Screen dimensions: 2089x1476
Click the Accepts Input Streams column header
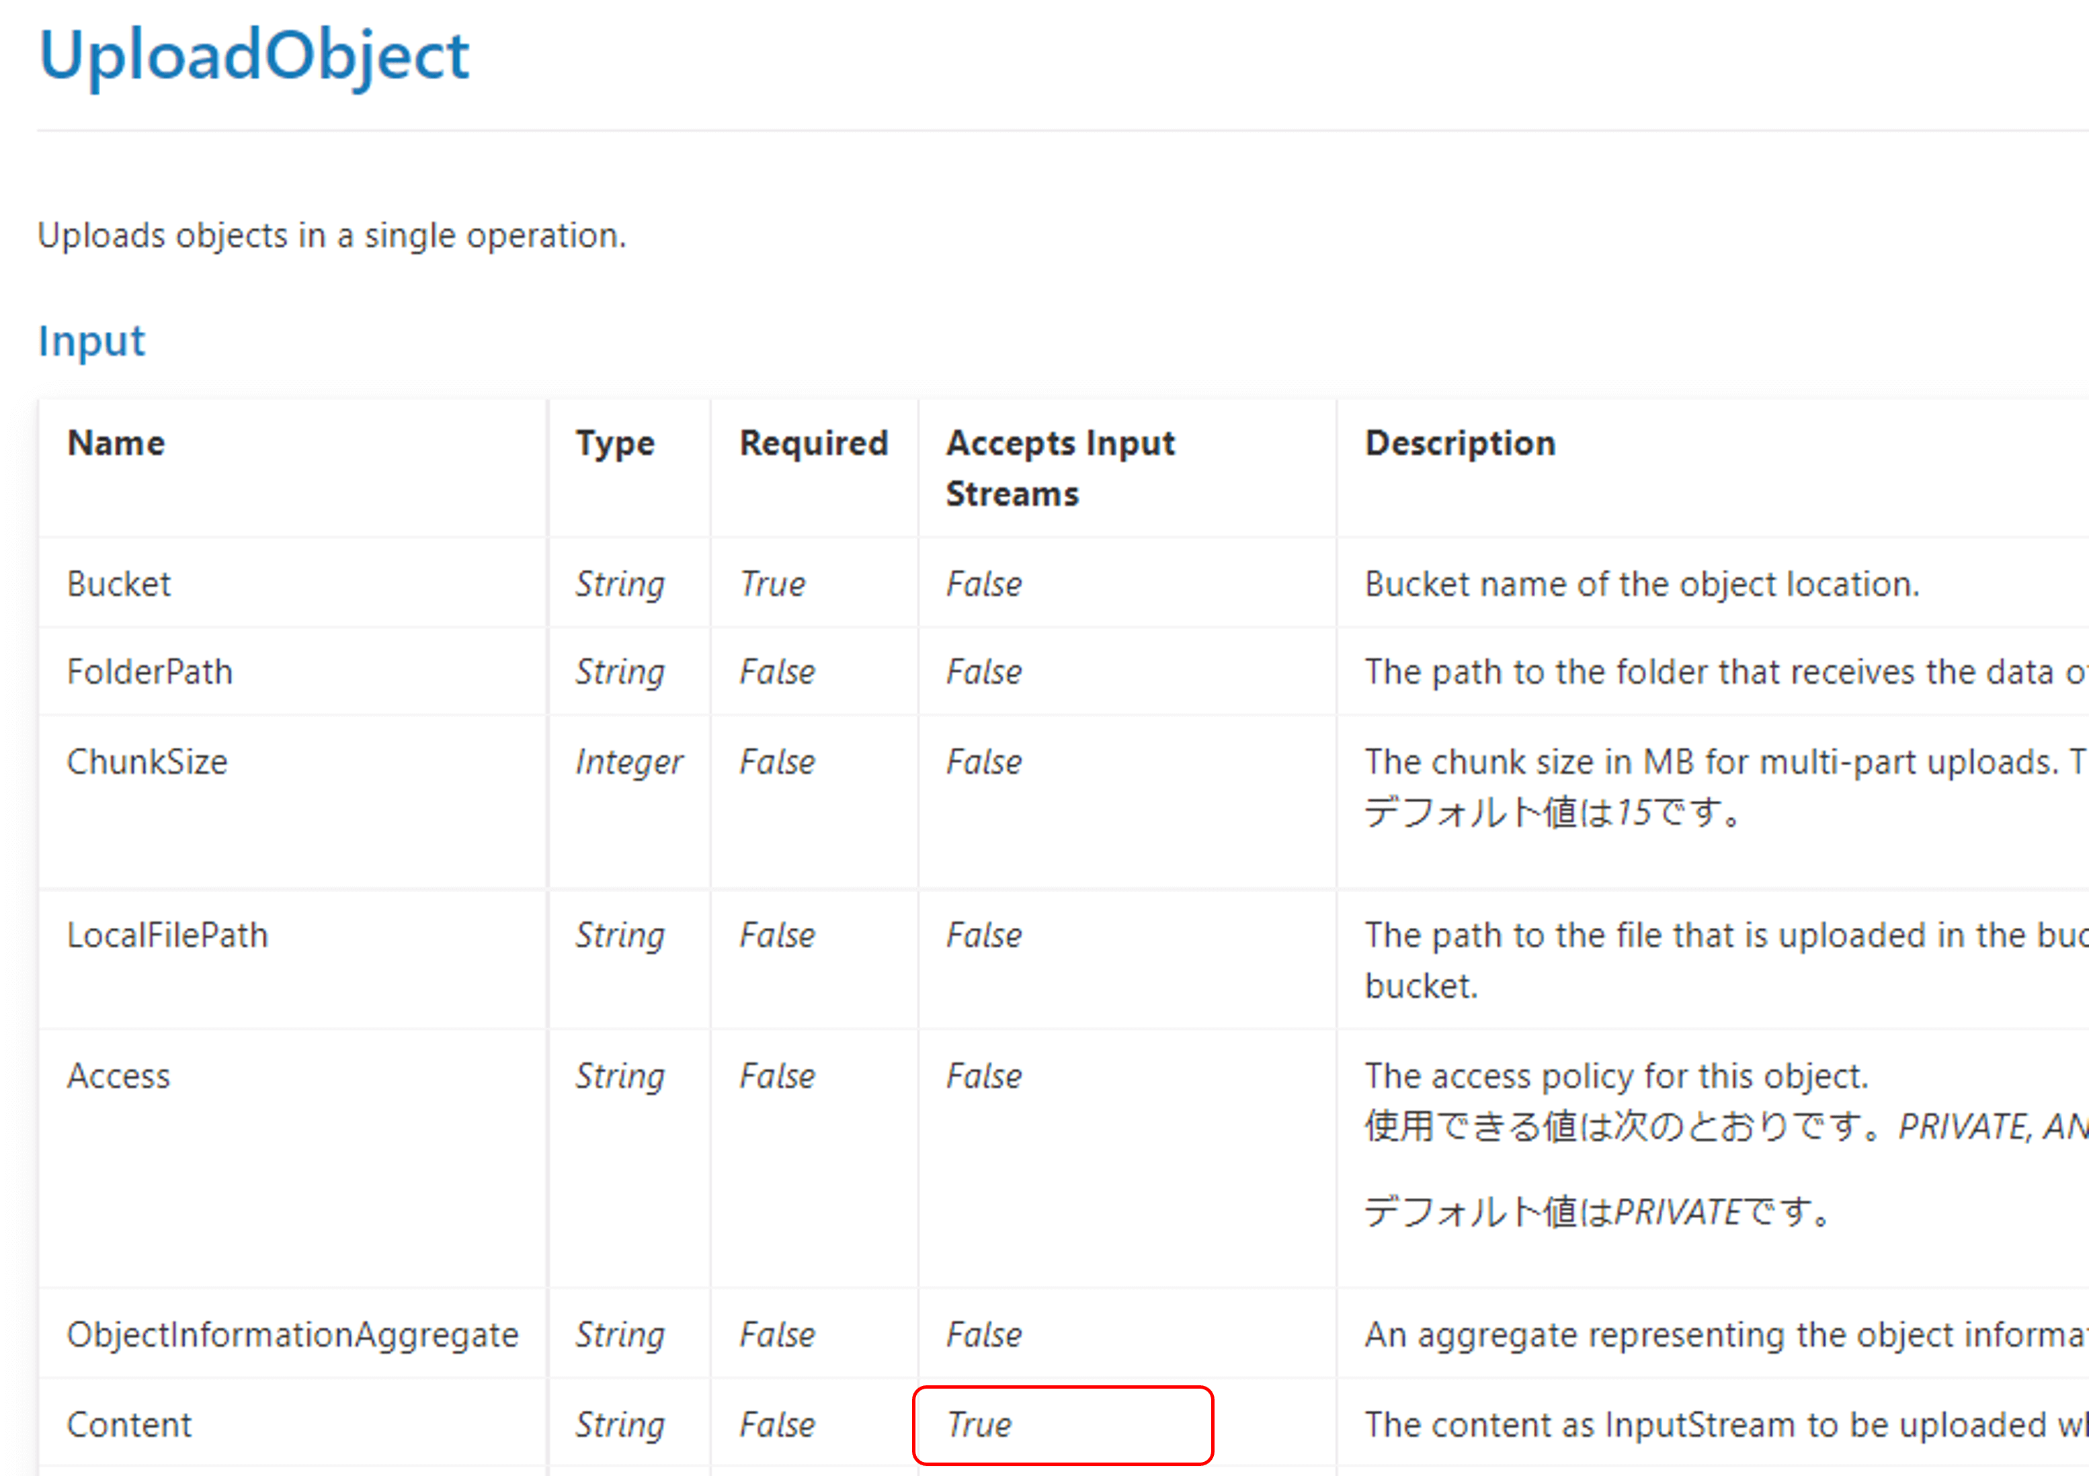pyautogui.click(x=1060, y=468)
